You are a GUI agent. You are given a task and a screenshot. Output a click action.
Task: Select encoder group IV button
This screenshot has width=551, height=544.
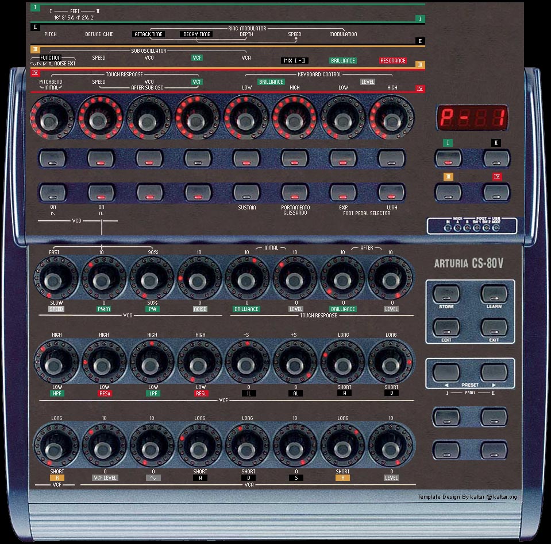(496, 192)
